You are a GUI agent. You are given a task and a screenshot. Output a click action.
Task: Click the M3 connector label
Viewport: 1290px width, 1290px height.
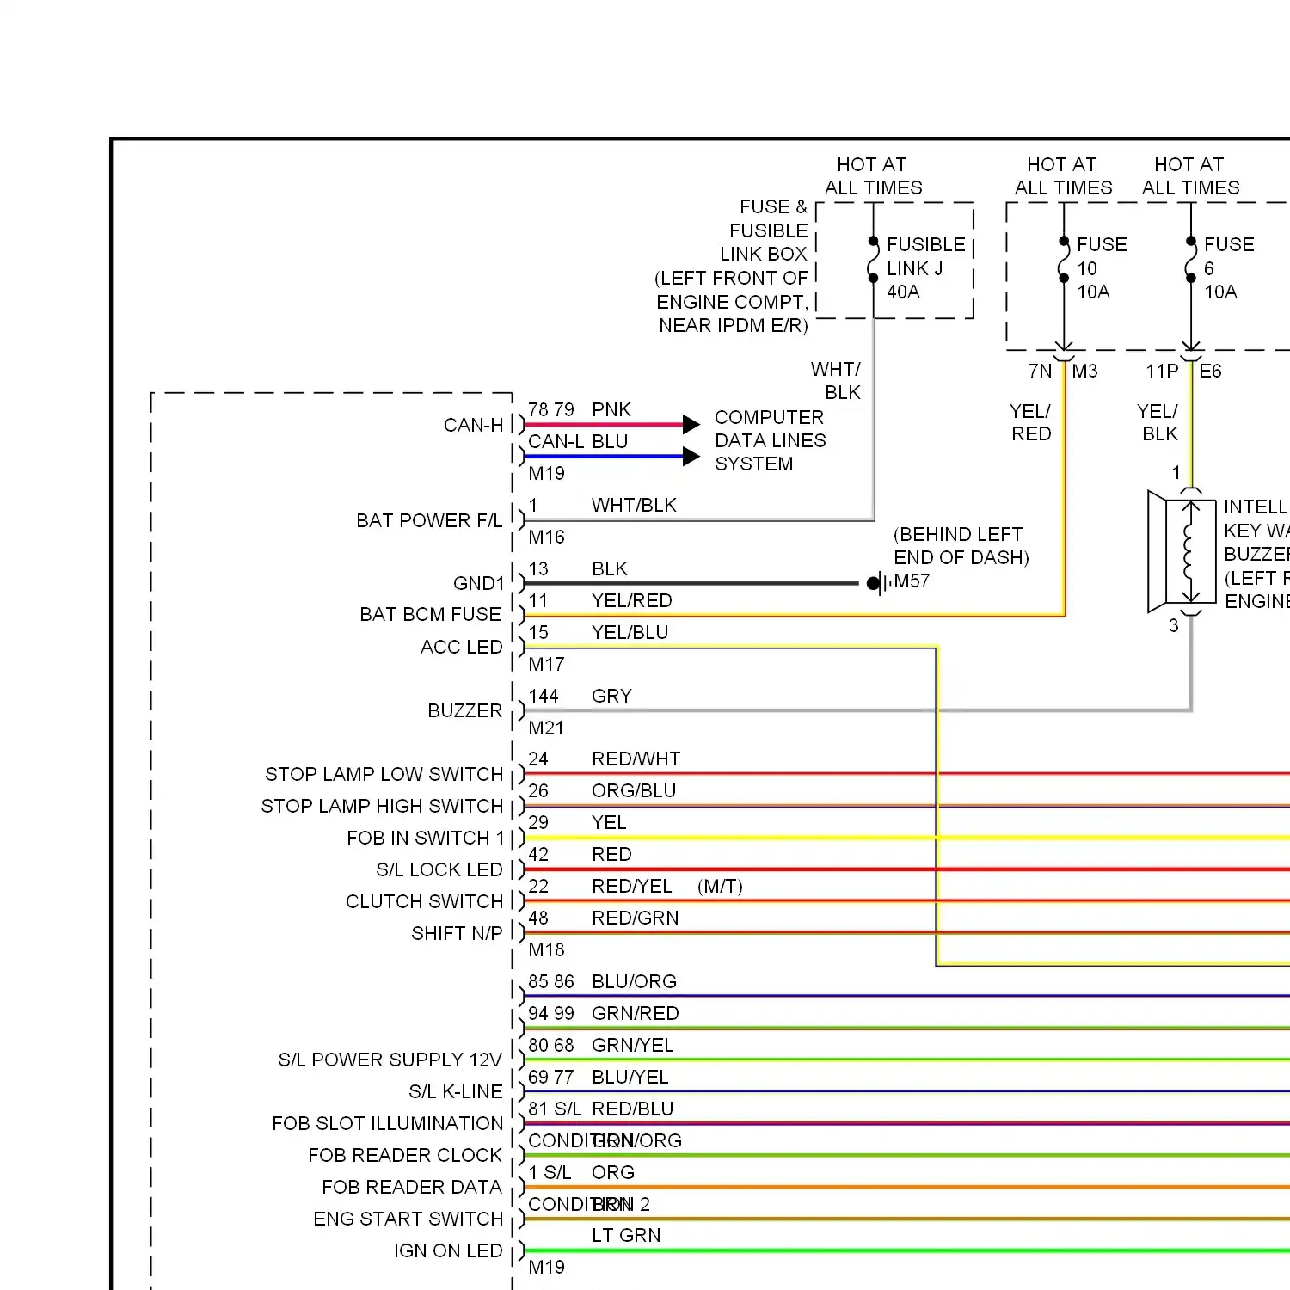pyautogui.click(x=1084, y=371)
